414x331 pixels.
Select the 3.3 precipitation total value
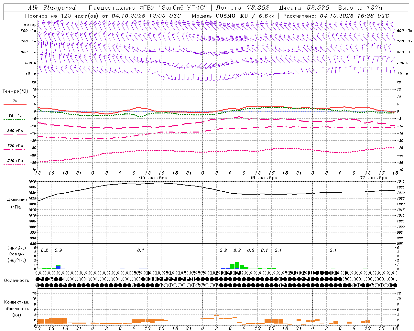237,250
